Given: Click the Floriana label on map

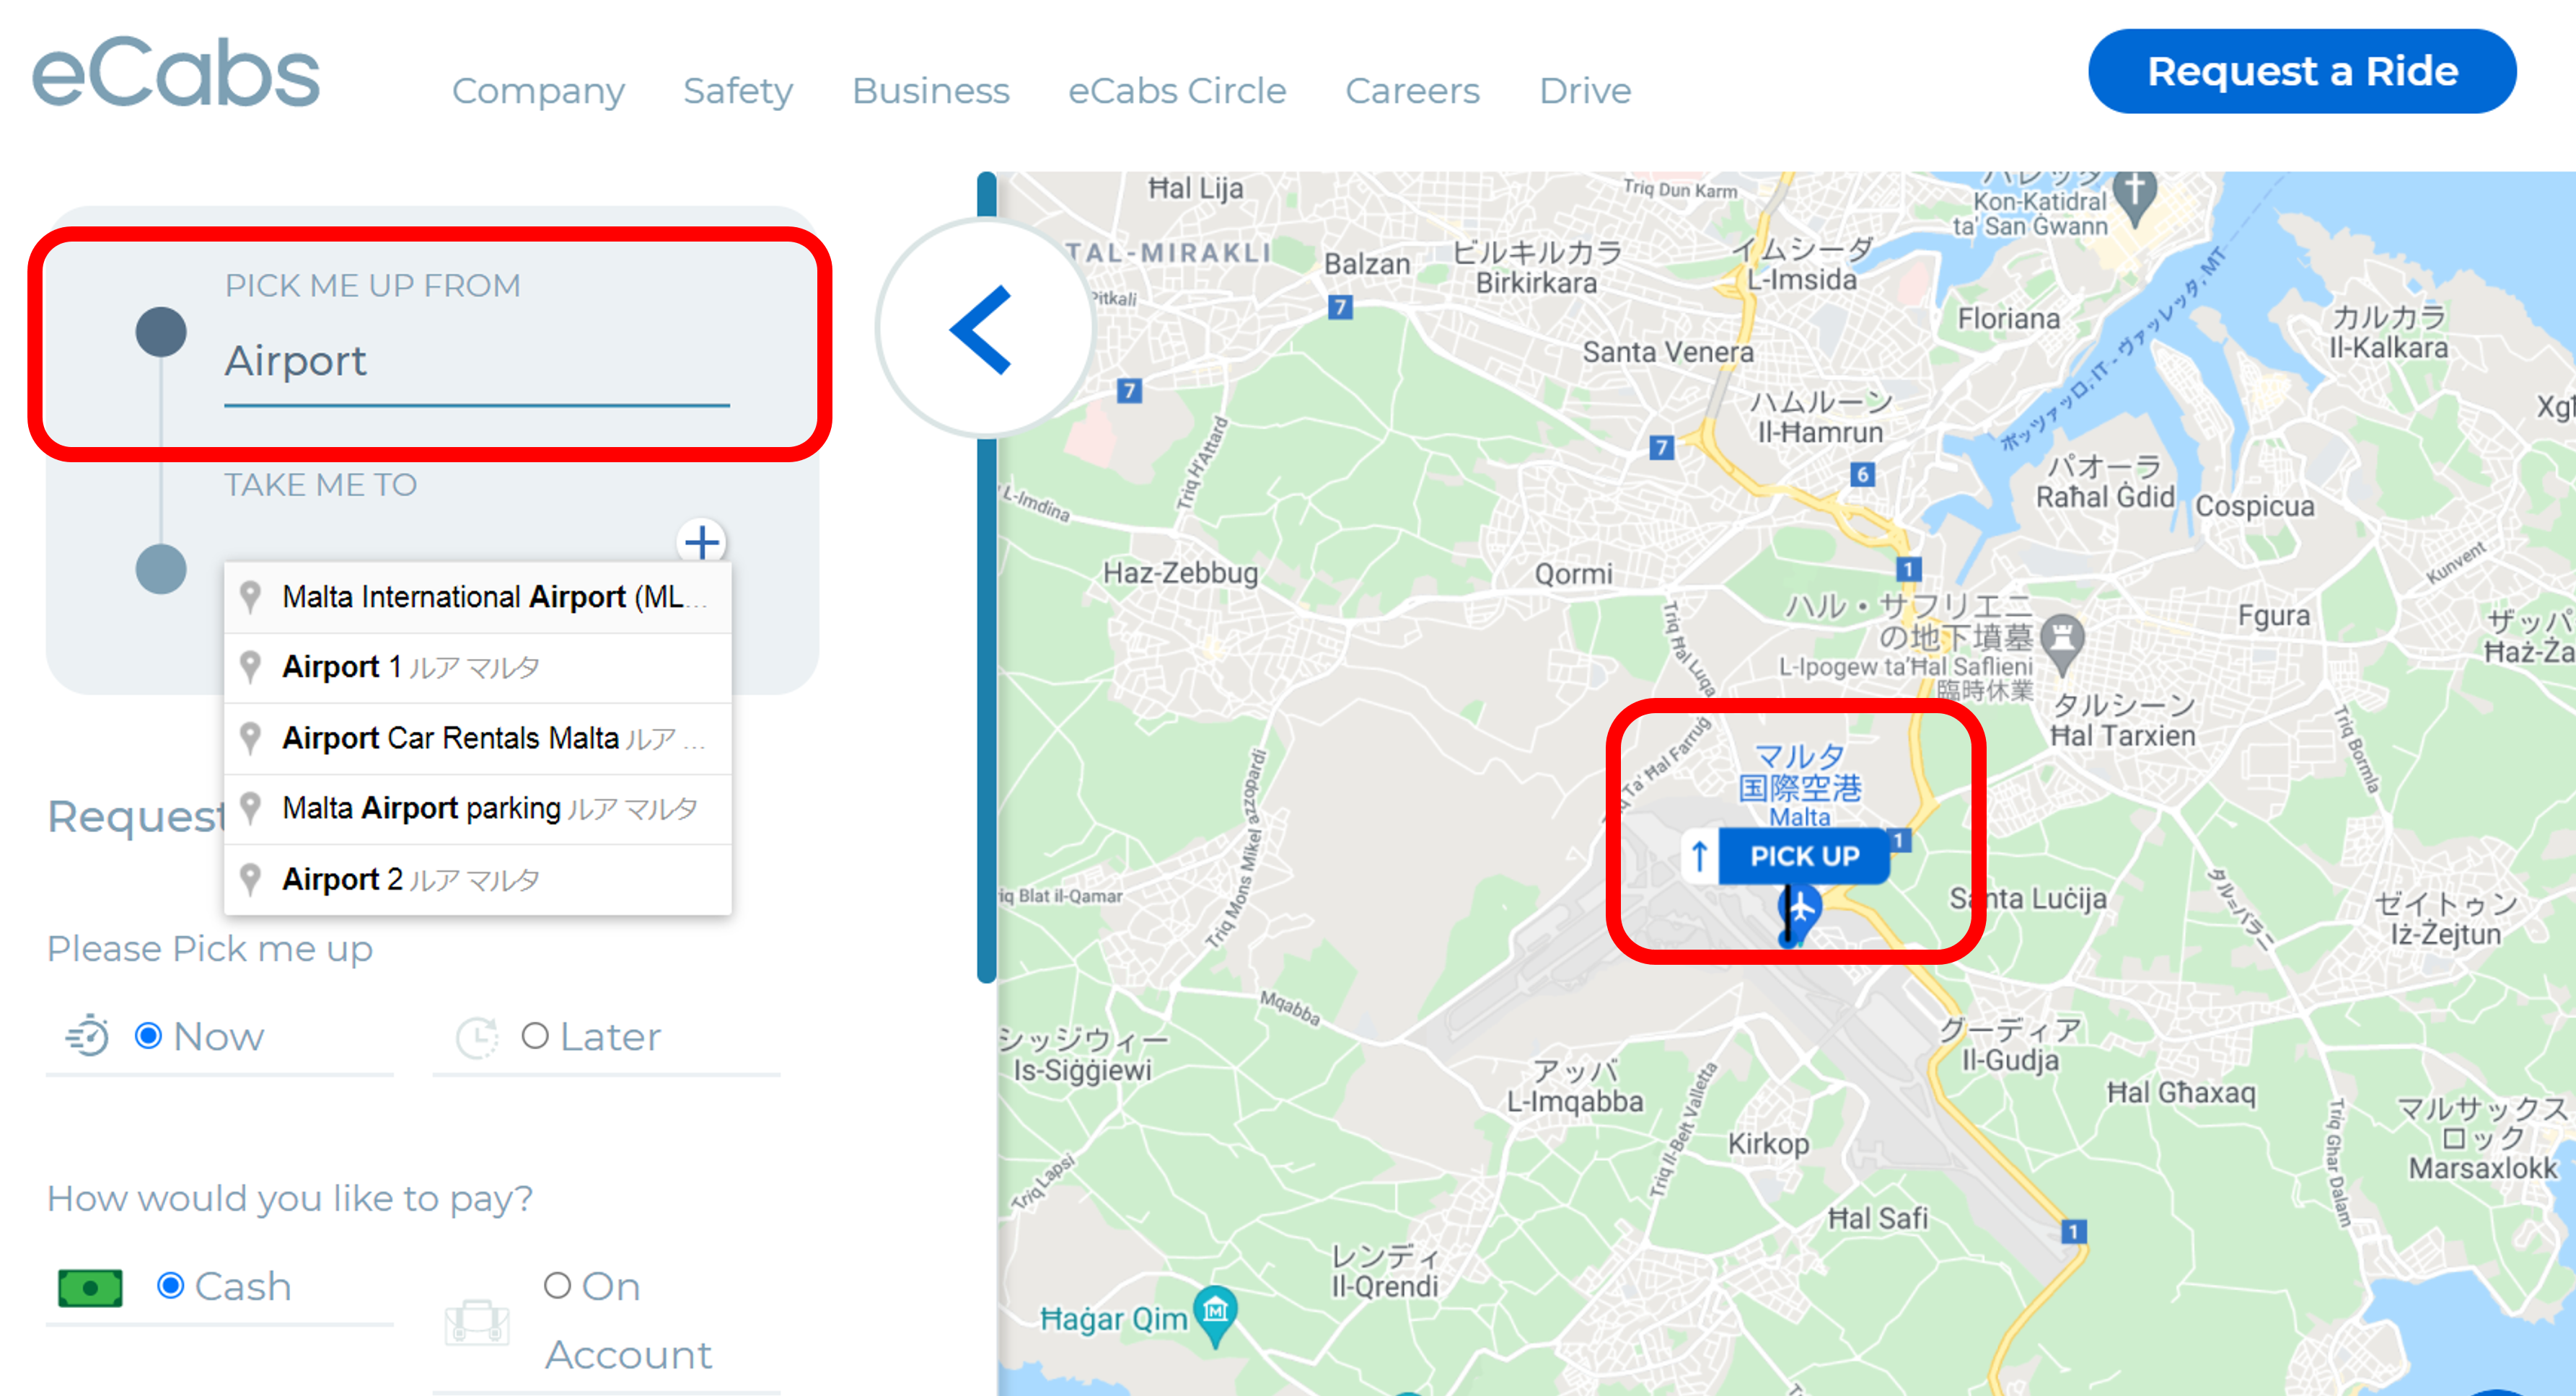Looking at the screenshot, I should coord(2009,319).
